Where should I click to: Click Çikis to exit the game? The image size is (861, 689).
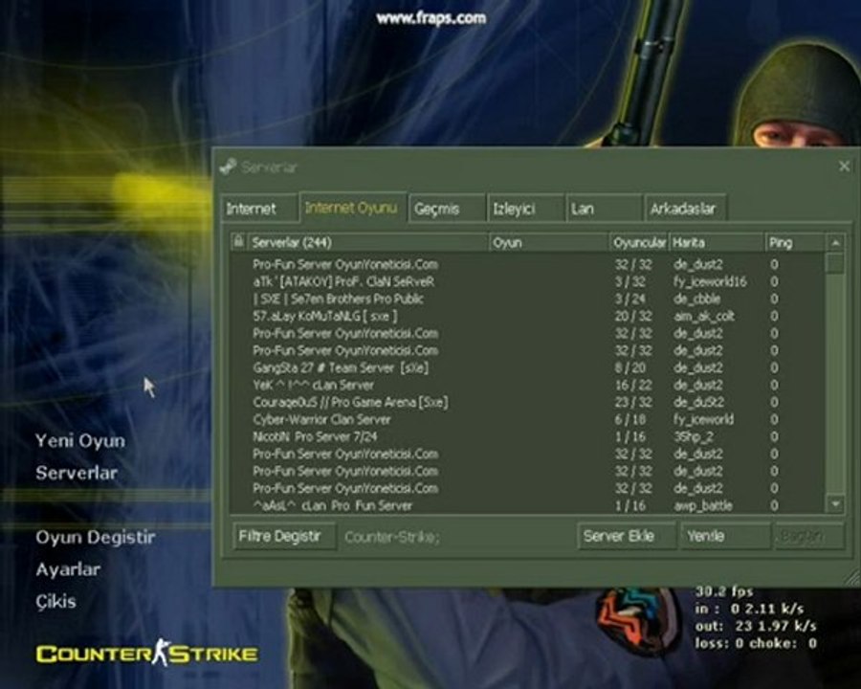(56, 601)
